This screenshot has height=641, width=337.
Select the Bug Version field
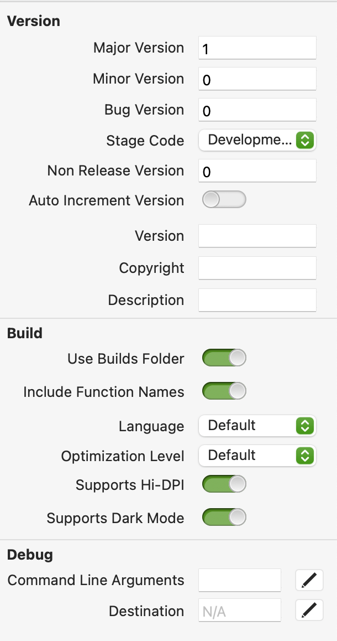(257, 110)
